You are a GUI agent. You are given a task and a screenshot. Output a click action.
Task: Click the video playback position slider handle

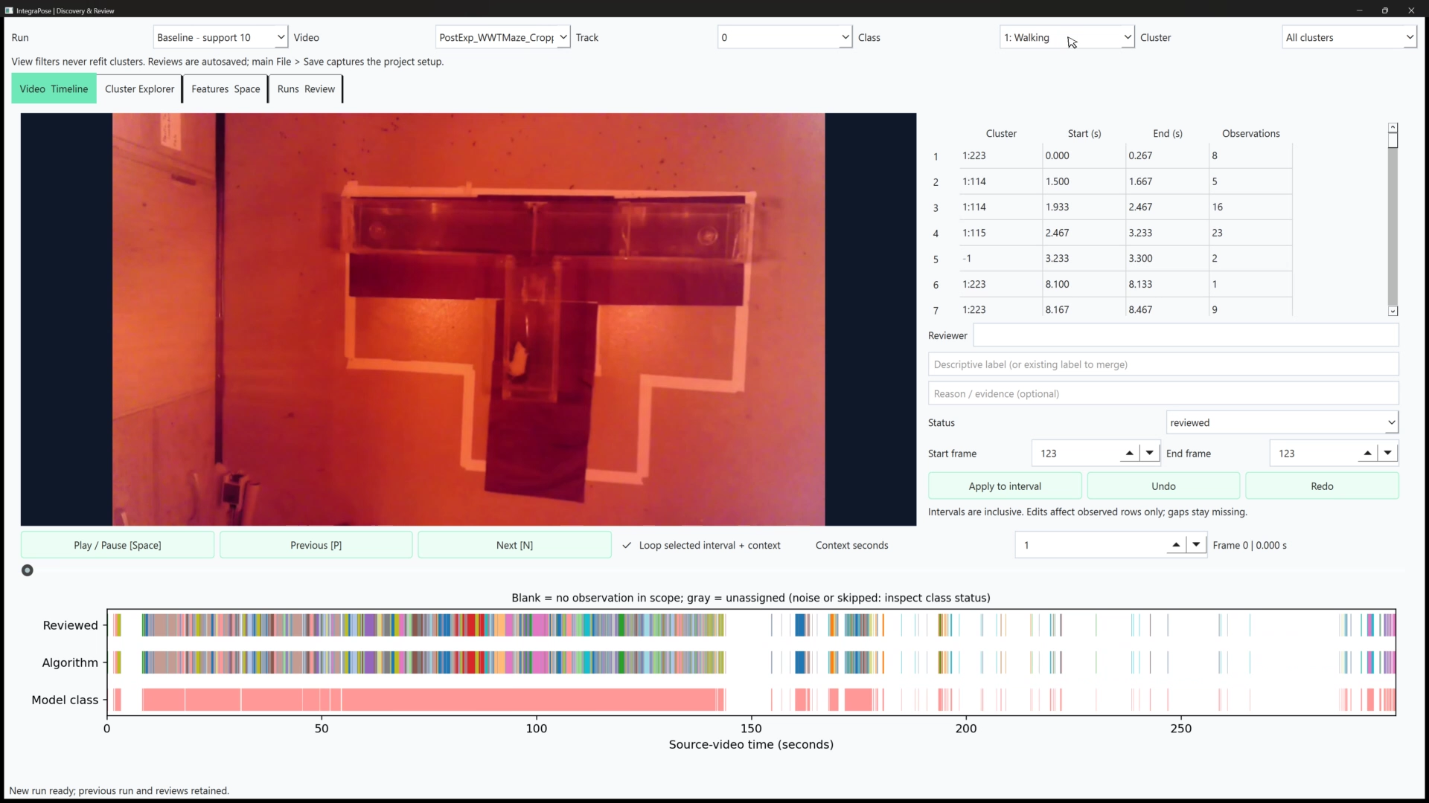(x=28, y=570)
